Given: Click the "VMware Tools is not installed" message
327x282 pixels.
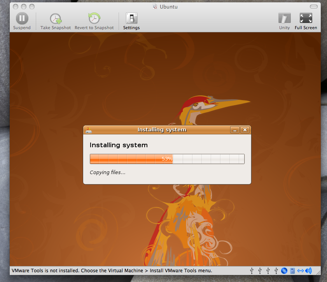Looking at the screenshot, I should pyautogui.click(x=112, y=271).
